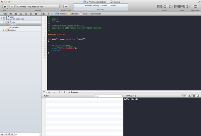
Task: Click the 'return 0;' line
Action: pyautogui.click(x=56, y=50)
